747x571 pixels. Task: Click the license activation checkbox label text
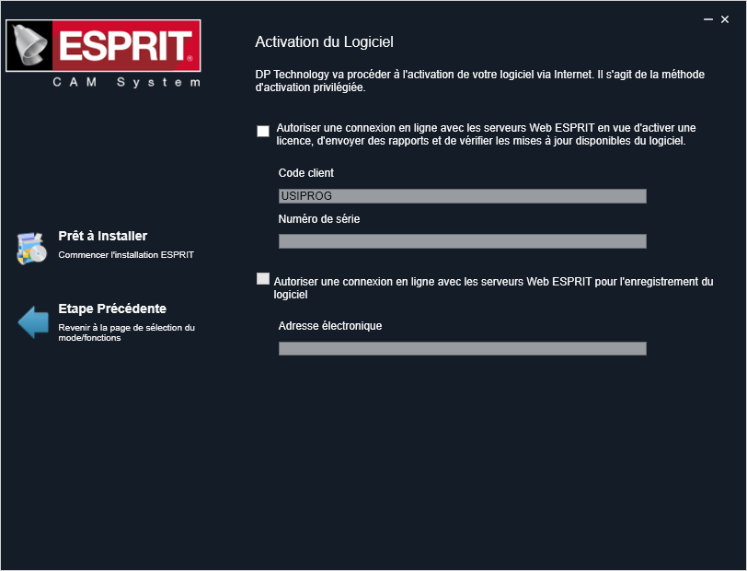point(486,134)
